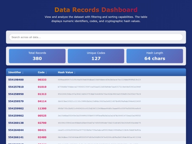The height and width of the screenshot is (144, 192).
Task: Click identifier 554260138
Action: [x=16, y=123]
